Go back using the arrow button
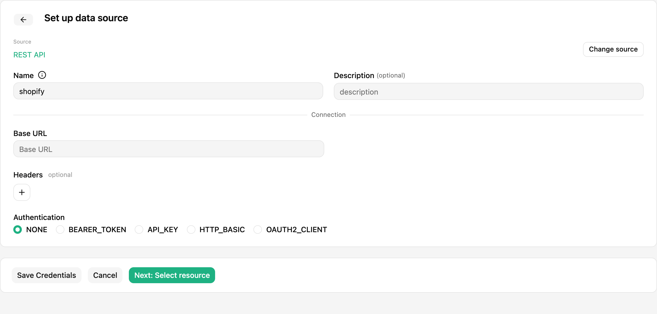This screenshot has width=657, height=314. pos(23,20)
